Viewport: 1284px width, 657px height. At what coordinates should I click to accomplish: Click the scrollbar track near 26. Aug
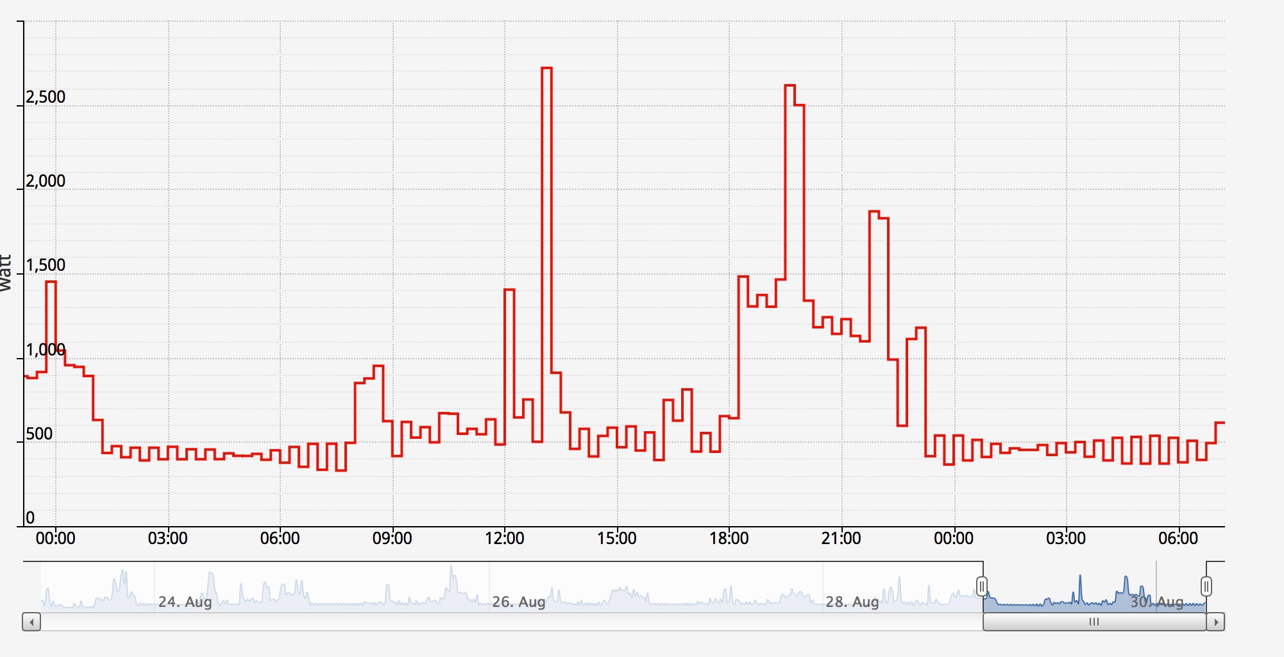pos(512,622)
